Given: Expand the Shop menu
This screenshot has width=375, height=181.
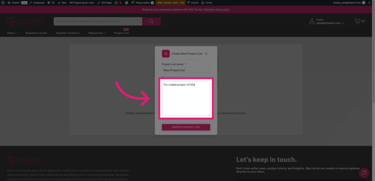Looking at the screenshot, I should [12, 33].
